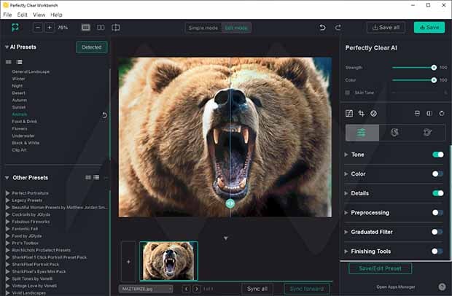452x296 pixels.
Task: Open the MKZTERZE.jpg file dropdown
Action: pos(146,289)
